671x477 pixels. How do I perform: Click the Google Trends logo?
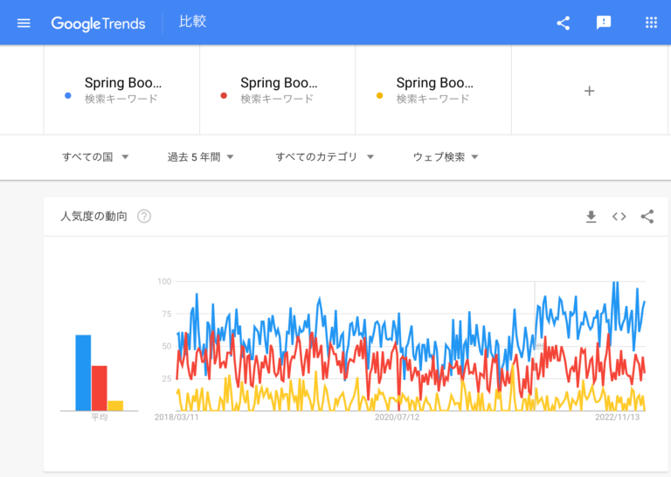tap(98, 24)
